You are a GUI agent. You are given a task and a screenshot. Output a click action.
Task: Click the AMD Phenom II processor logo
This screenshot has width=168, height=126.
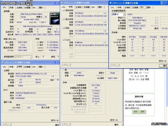click(55, 19)
